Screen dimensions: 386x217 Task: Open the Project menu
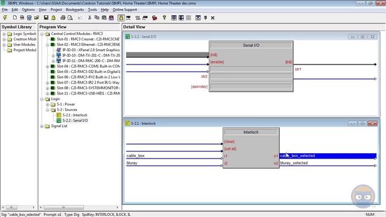point(56,10)
